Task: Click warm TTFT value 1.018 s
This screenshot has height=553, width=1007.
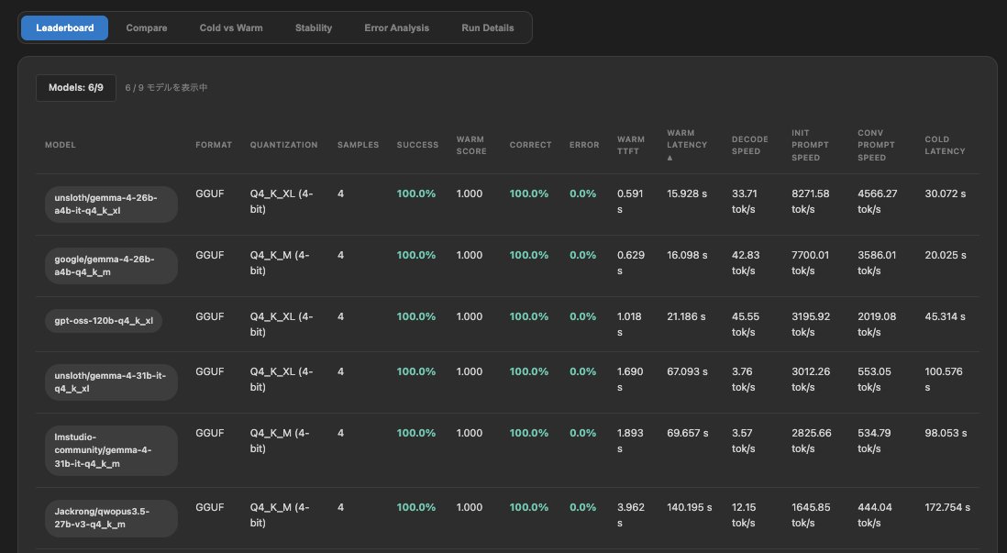Action: coord(629,325)
